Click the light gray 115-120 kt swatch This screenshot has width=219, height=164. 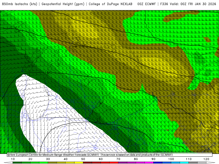tap(202, 163)
